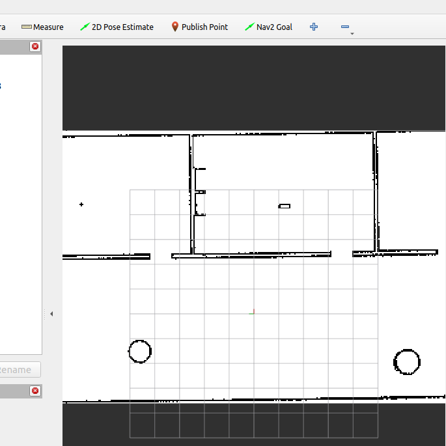The width and height of the screenshot is (446, 446).
Task: Click the blue minus remove-tool icon
Action: pyautogui.click(x=345, y=27)
